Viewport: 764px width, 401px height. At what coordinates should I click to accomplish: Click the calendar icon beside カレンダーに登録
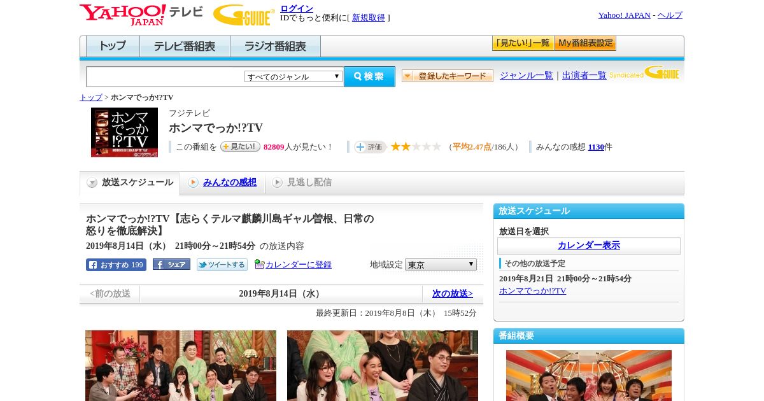[x=259, y=264]
